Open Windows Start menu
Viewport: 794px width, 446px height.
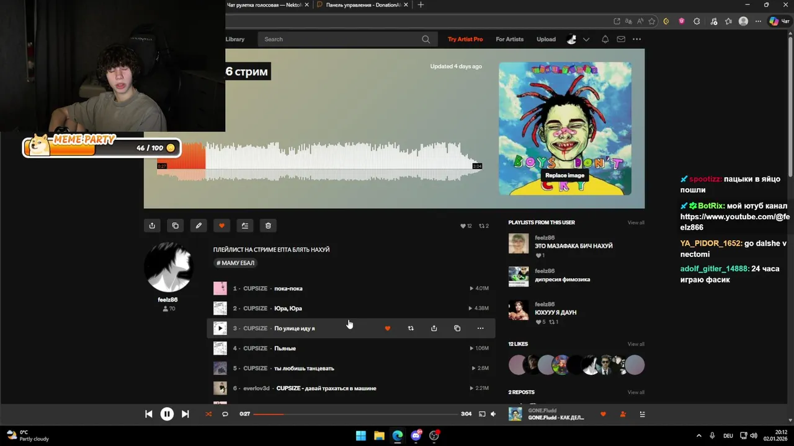[x=360, y=435]
